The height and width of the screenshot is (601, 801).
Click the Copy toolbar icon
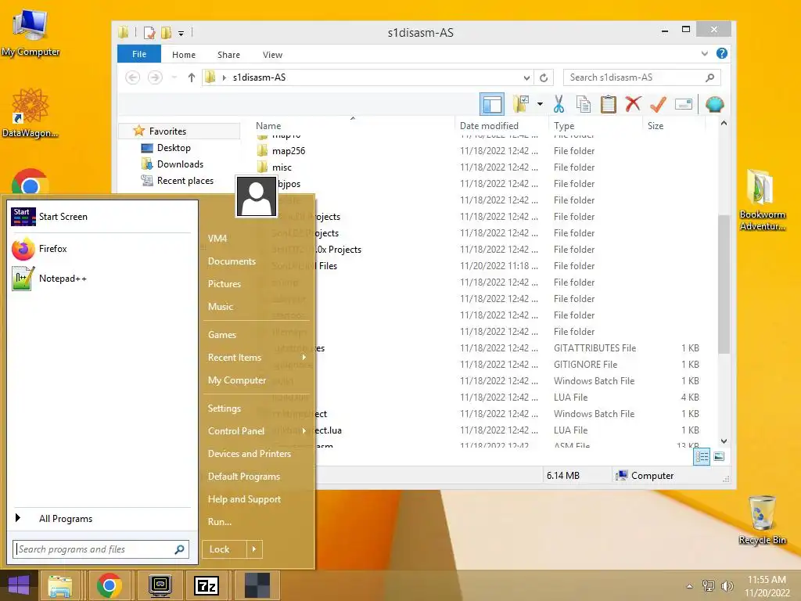(584, 104)
